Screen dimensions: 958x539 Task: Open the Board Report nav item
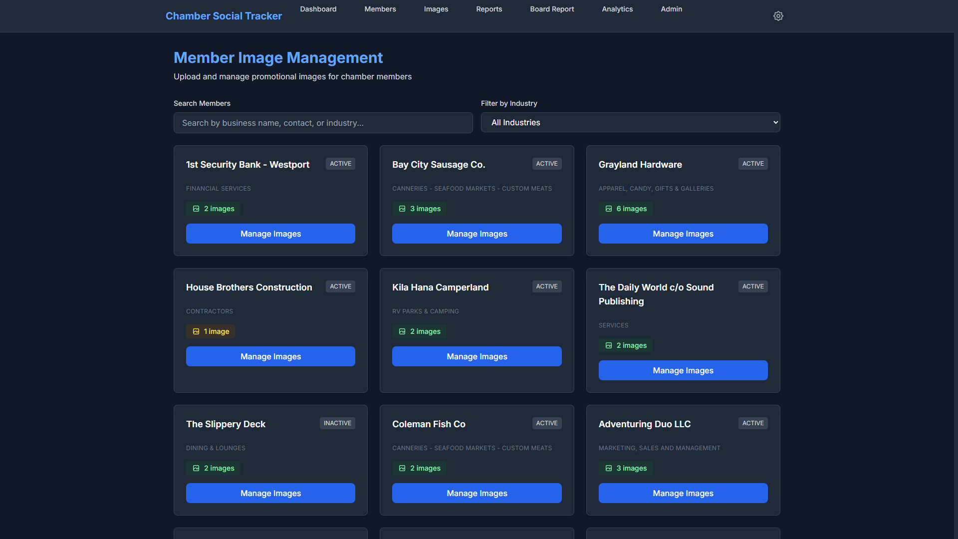(x=552, y=9)
